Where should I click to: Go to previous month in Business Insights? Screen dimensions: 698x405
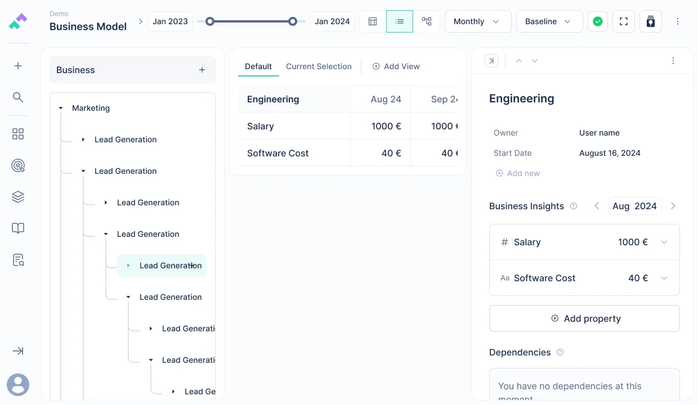(x=597, y=206)
